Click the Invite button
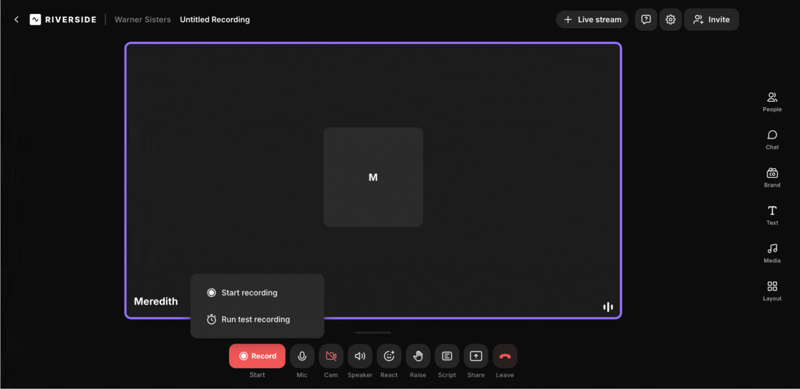The image size is (800, 389). (711, 20)
